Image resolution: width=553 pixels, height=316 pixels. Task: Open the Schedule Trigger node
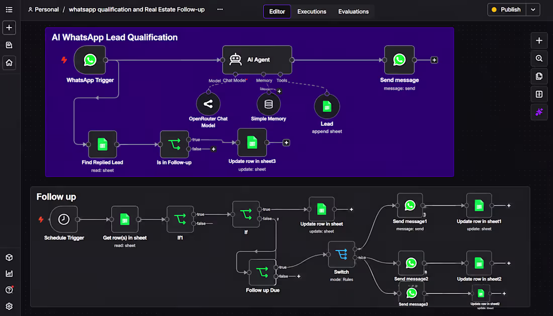(64, 219)
